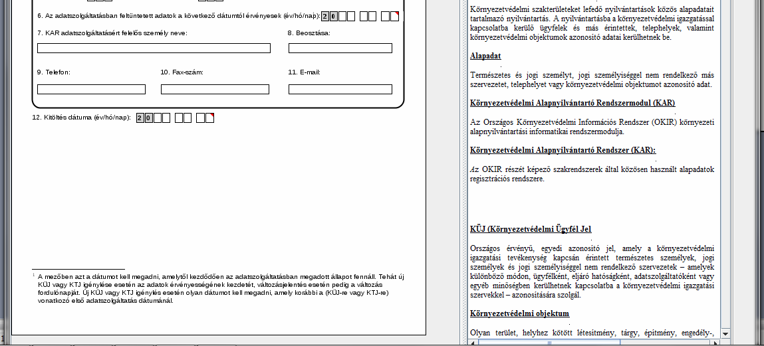Click the '2' digit box of Kitöltés dátuma
This screenshot has height=346, width=764.
tap(140, 118)
